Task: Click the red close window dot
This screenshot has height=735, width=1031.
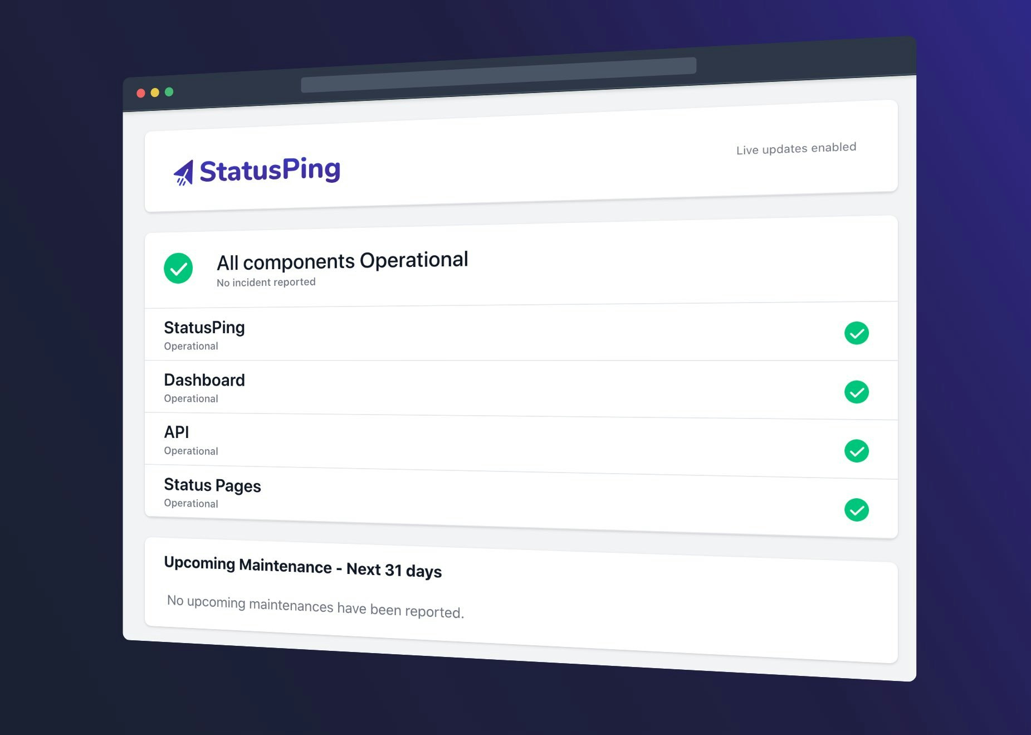Action: click(x=141, y=93)
